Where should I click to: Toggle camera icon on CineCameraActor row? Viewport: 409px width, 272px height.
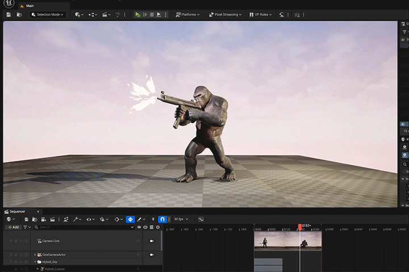152,255
